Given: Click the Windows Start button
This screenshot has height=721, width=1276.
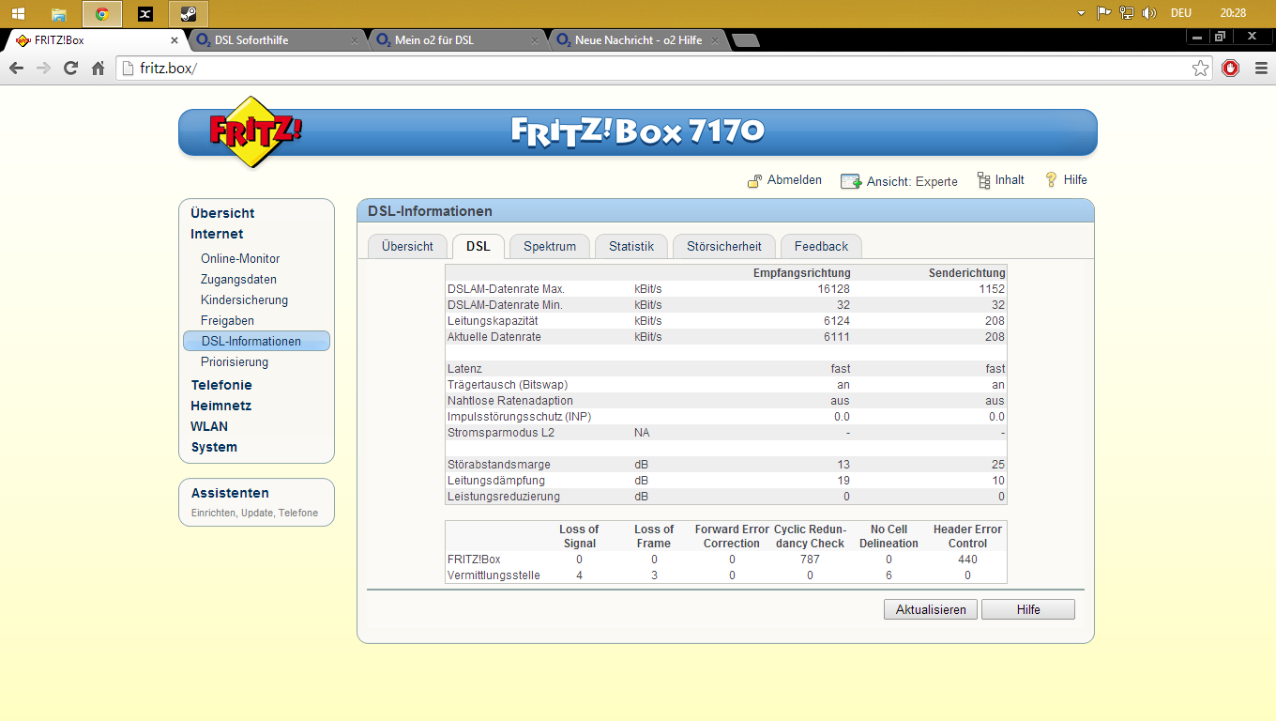Looking at the screenshot, I should (x=18, y=13).
